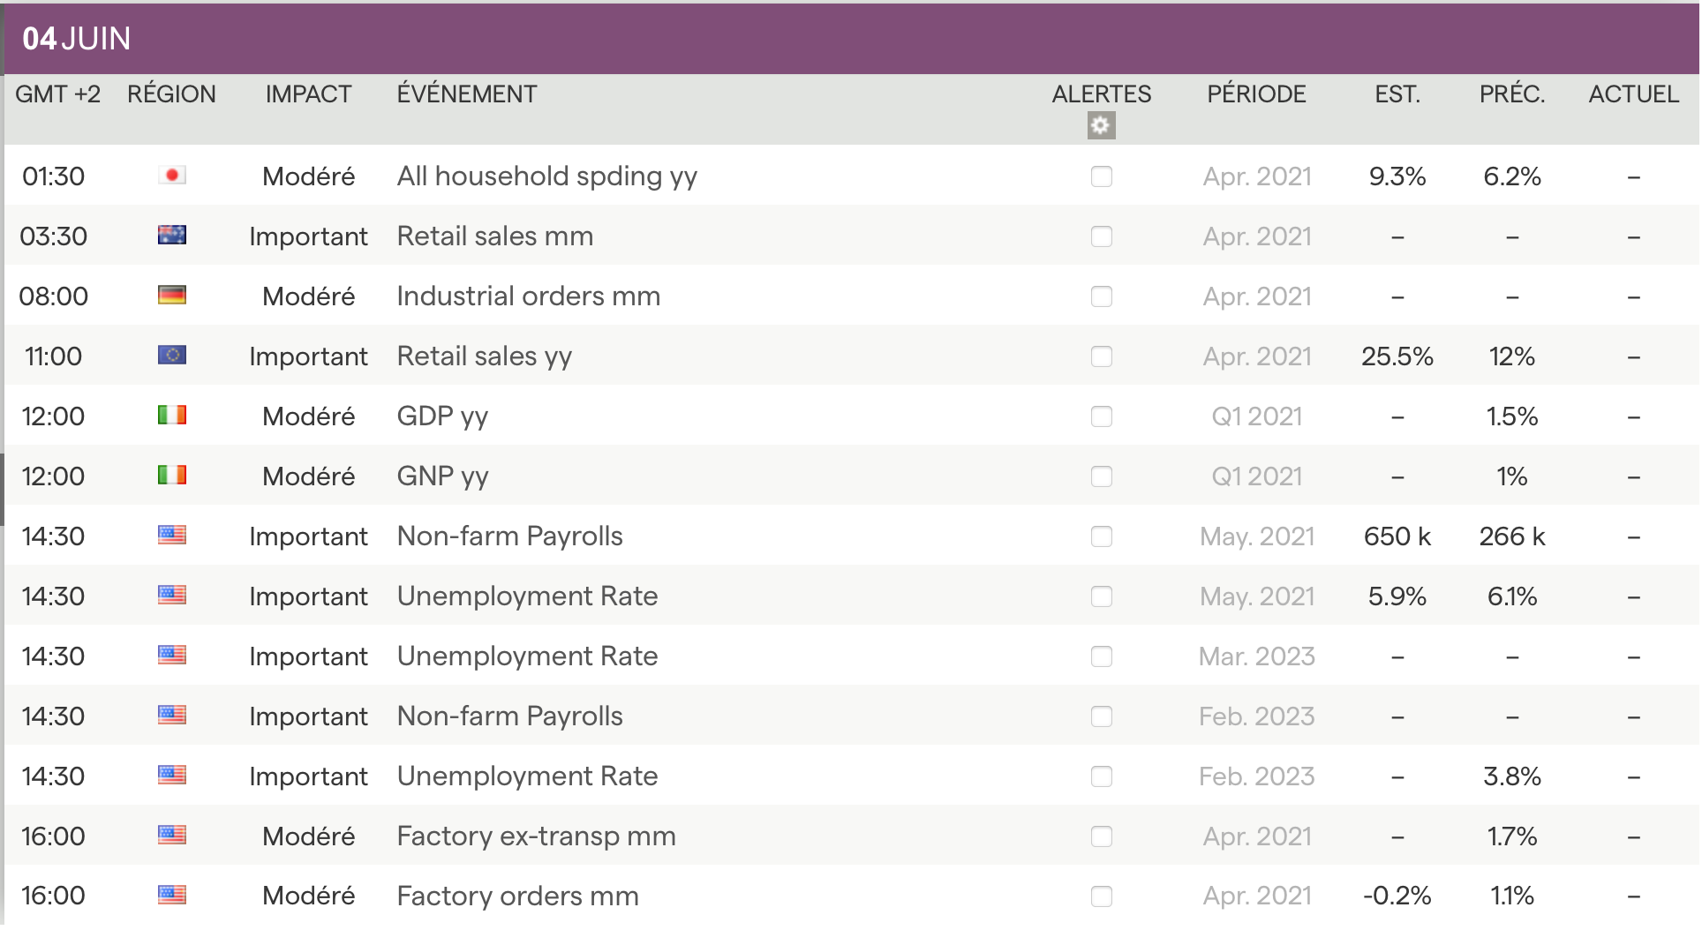Check the alert box for Industrial orders mm
Screen dimensions: 1702x930
[x=1101, y=296]
